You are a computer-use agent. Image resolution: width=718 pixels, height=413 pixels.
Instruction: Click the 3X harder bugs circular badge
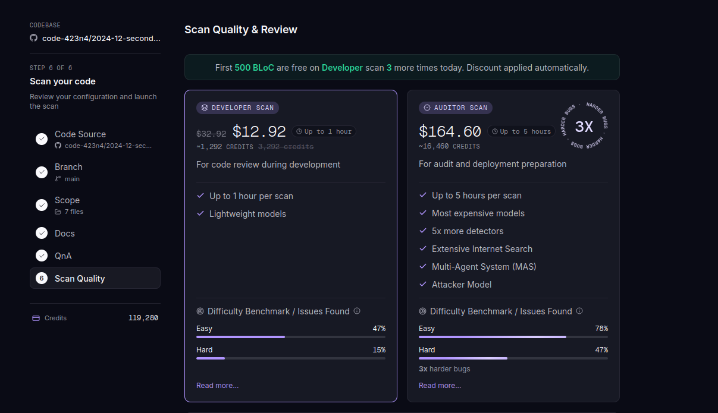[584, 126]
